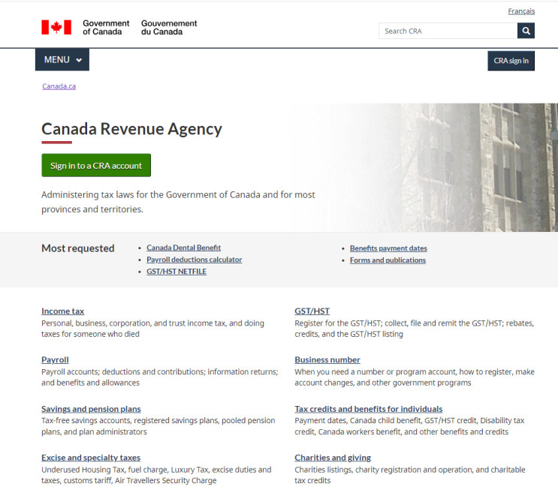Open Excise and specialty taxes link

(91, 458)
